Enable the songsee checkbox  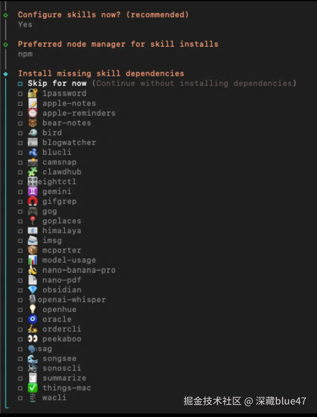(x=20, y=358)
